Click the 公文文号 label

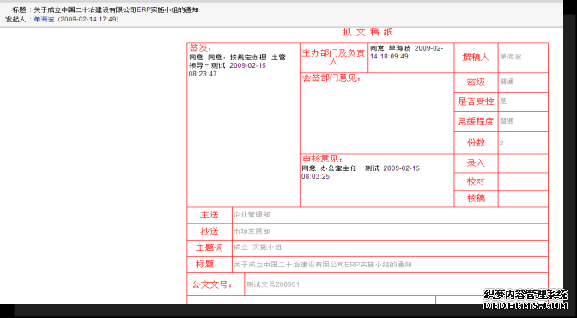(x=212, y=284)
